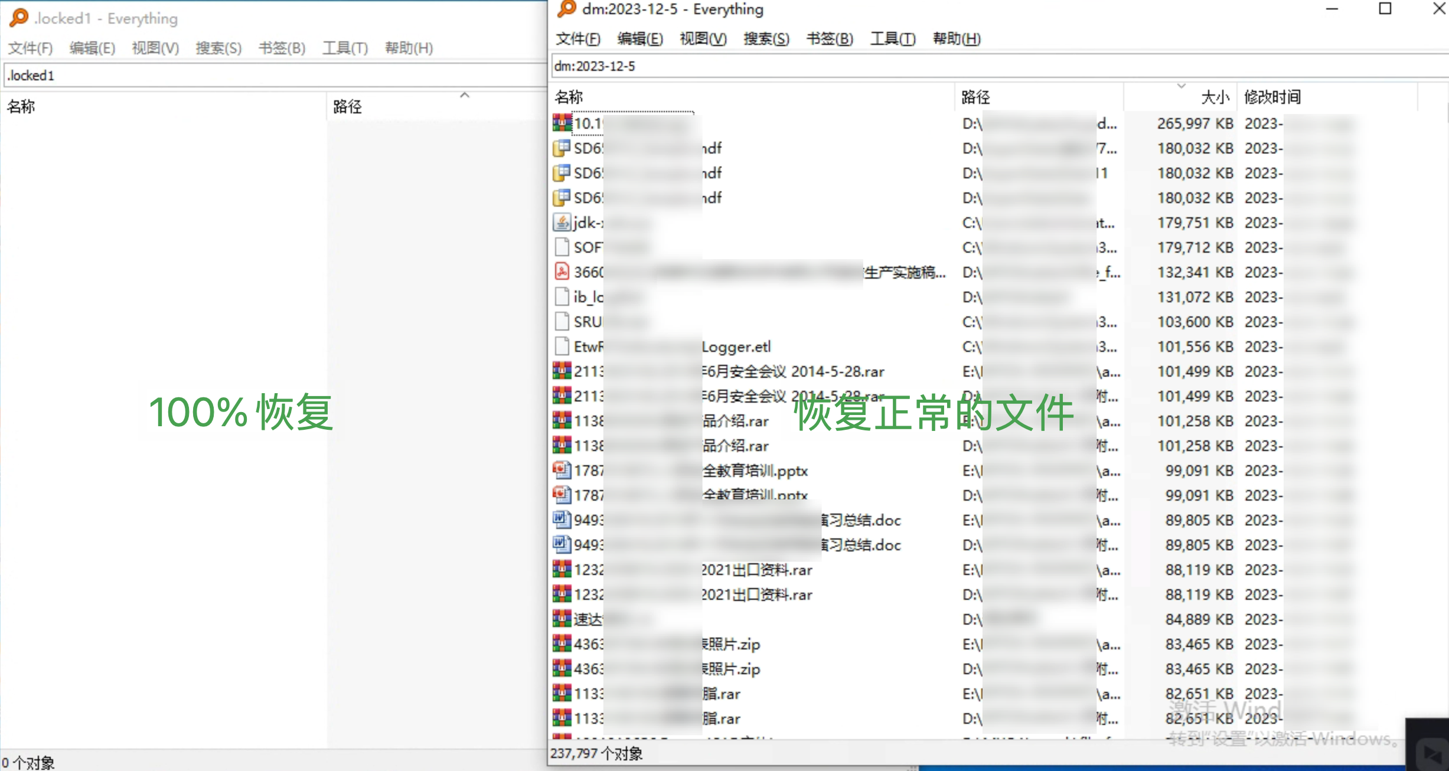Select the 2021出口资料.rar file on the E: drive
This screenshot has width=1449, height=771.
756,570
